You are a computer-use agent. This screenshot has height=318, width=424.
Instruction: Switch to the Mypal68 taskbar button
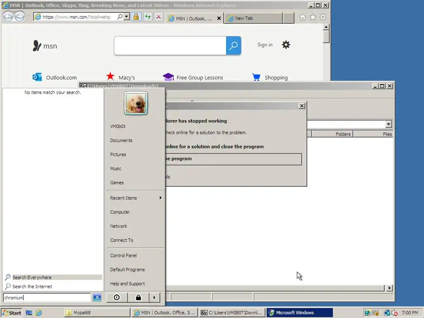pyautogui.click(x=97, y=313)
